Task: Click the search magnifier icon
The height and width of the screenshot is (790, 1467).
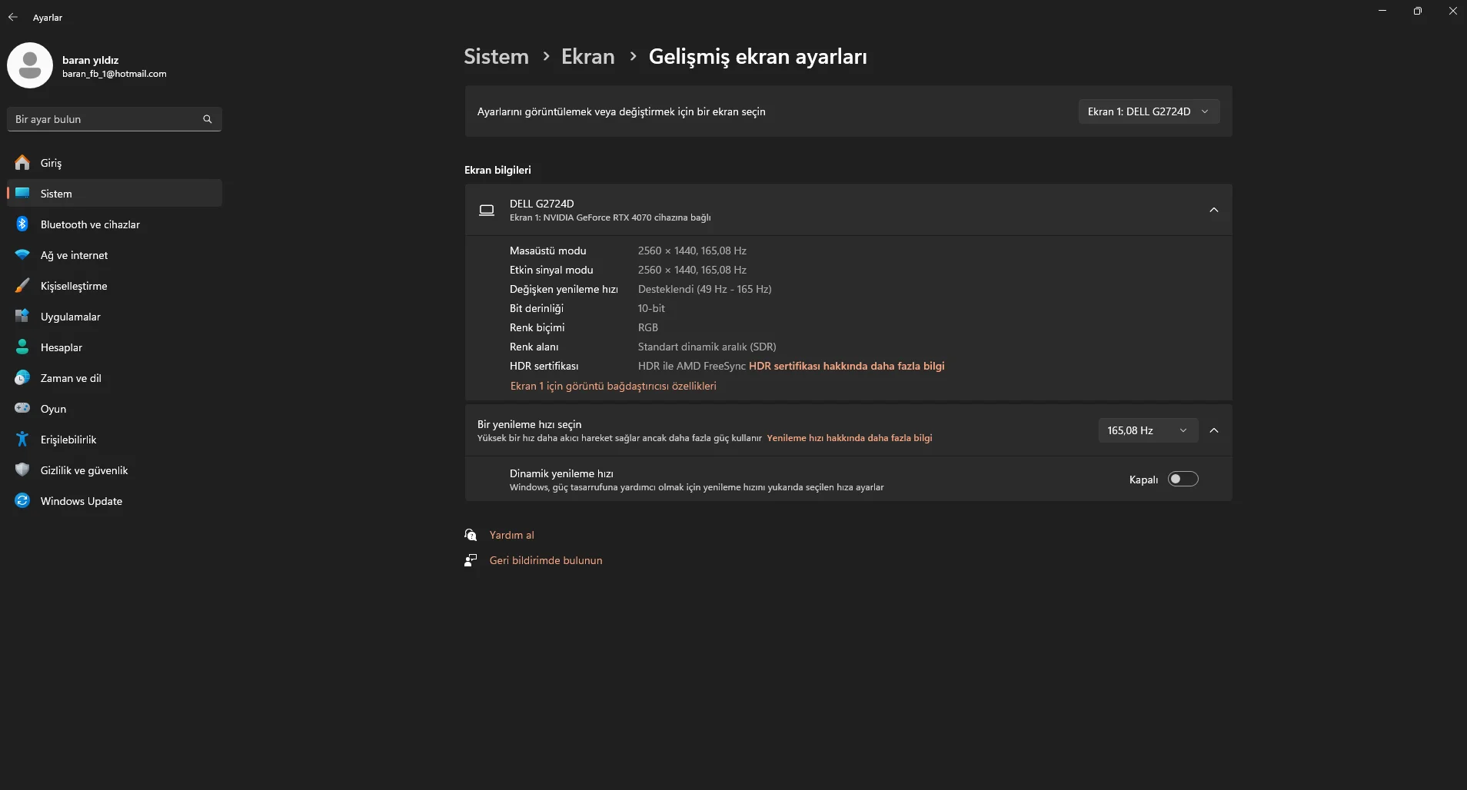Action: click(208, 119)
